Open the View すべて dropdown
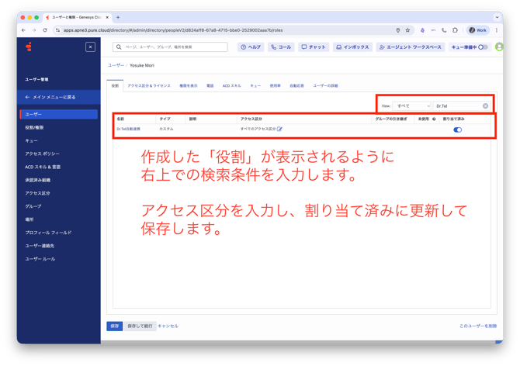Screen dimensions: 520x366 click(x=411, y=106)
